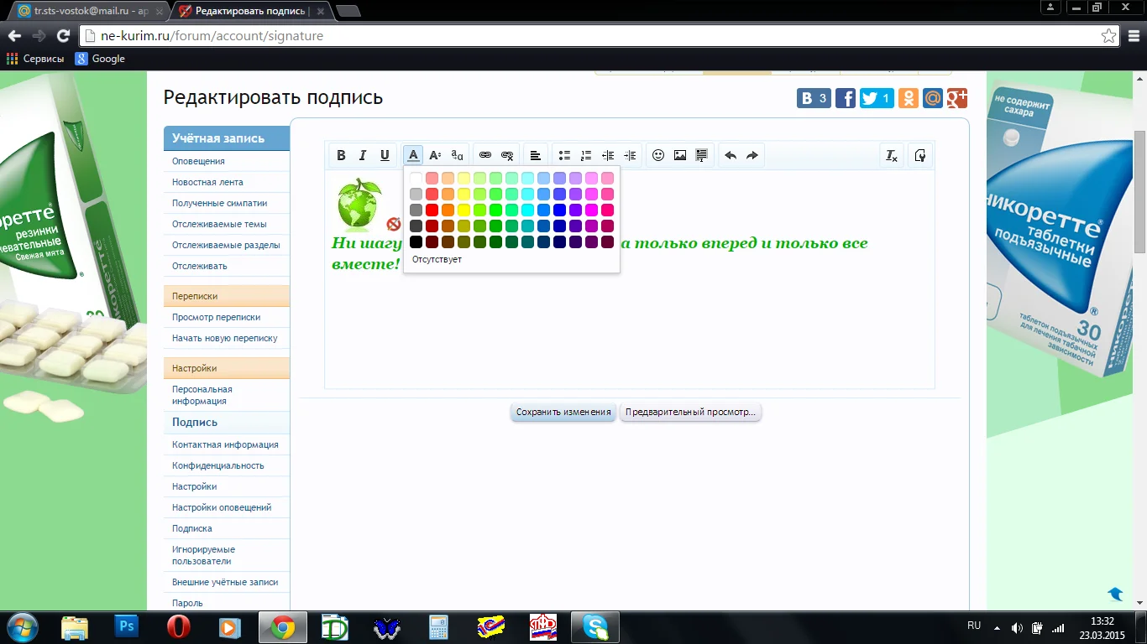The width and height of the screenshot is (1147, 644).
Task: Focus the address bar showing ne-kurim.ru
Action: pyautogui.click(x=588, y=36)
